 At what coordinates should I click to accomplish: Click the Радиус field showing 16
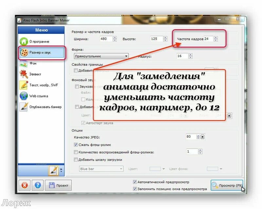pos(182,56)
